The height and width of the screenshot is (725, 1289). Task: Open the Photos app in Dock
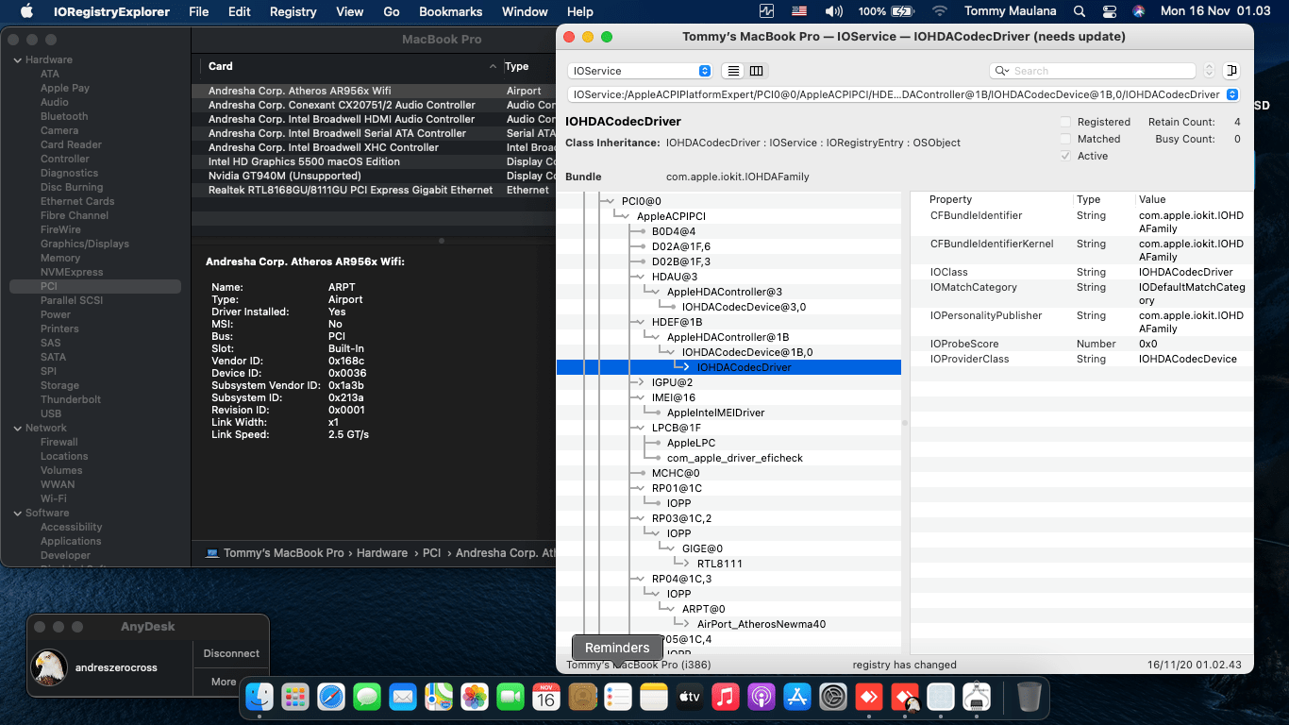[x=475, y=698]
